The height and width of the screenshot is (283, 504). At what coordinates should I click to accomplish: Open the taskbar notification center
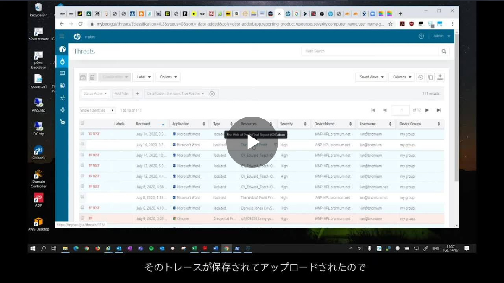467,248
